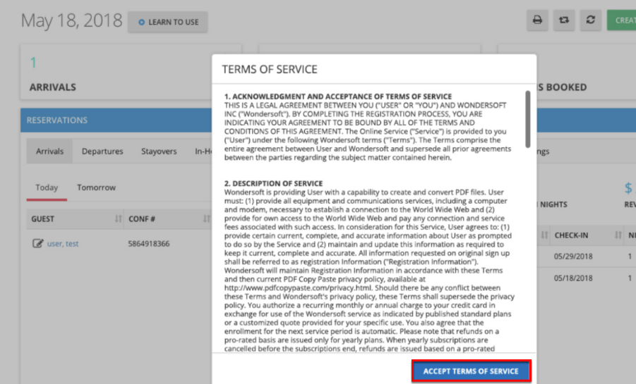Viewport: 636px width, 384px height.
Task: Open the user, test guest link
Action: tap(63, 244)
